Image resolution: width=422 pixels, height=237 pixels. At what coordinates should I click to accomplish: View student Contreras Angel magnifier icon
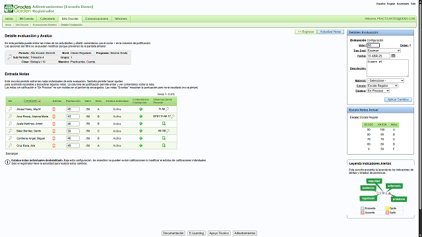(x=11, y=138)
